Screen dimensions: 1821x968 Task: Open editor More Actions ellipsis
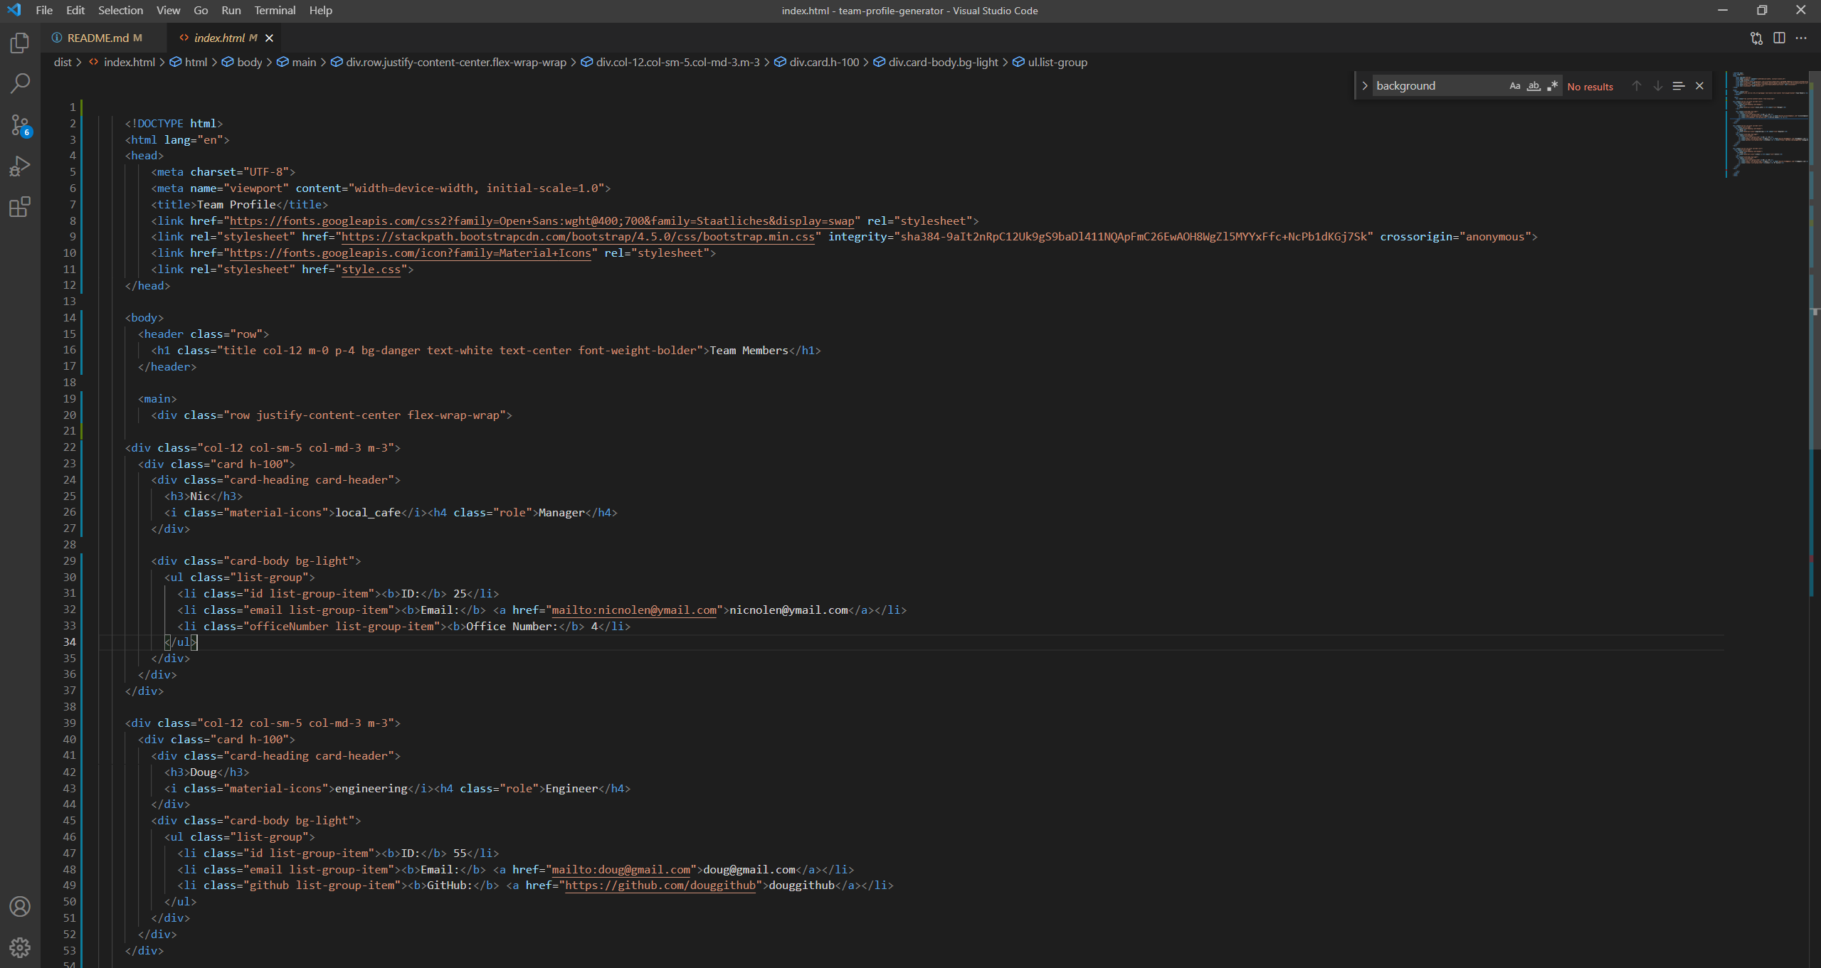pos(1802,38)
